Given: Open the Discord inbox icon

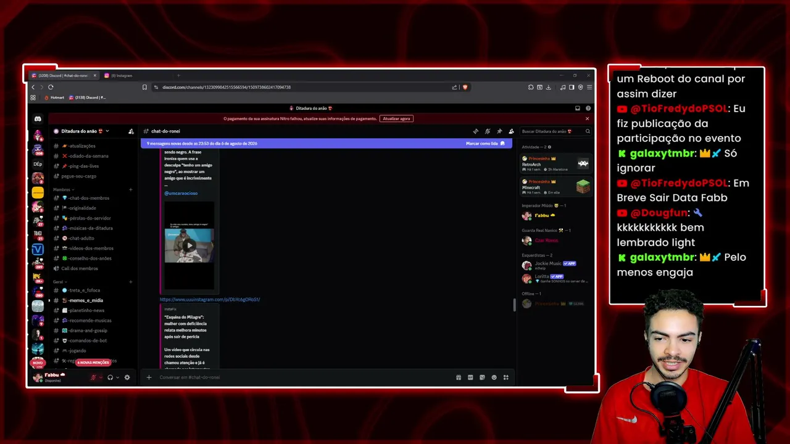Looking at the screenshot, I should [578, 109].
